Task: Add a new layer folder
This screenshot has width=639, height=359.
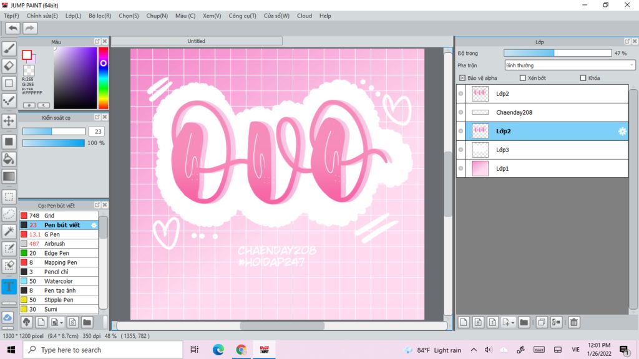Action: 524,322
